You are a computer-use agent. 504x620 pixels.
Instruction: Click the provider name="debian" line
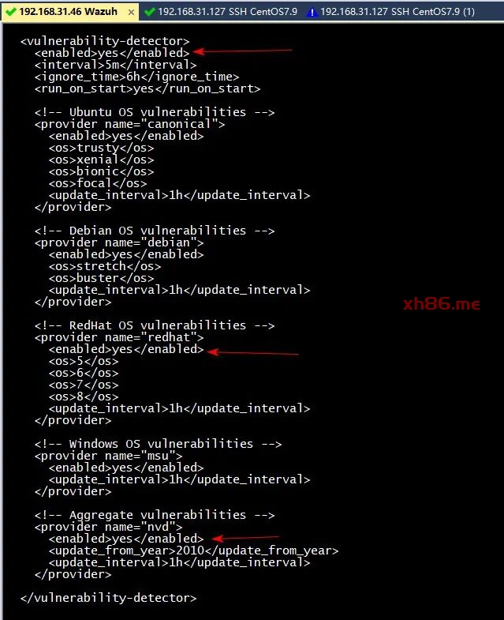pyautogui.click(x=119, y=242)
